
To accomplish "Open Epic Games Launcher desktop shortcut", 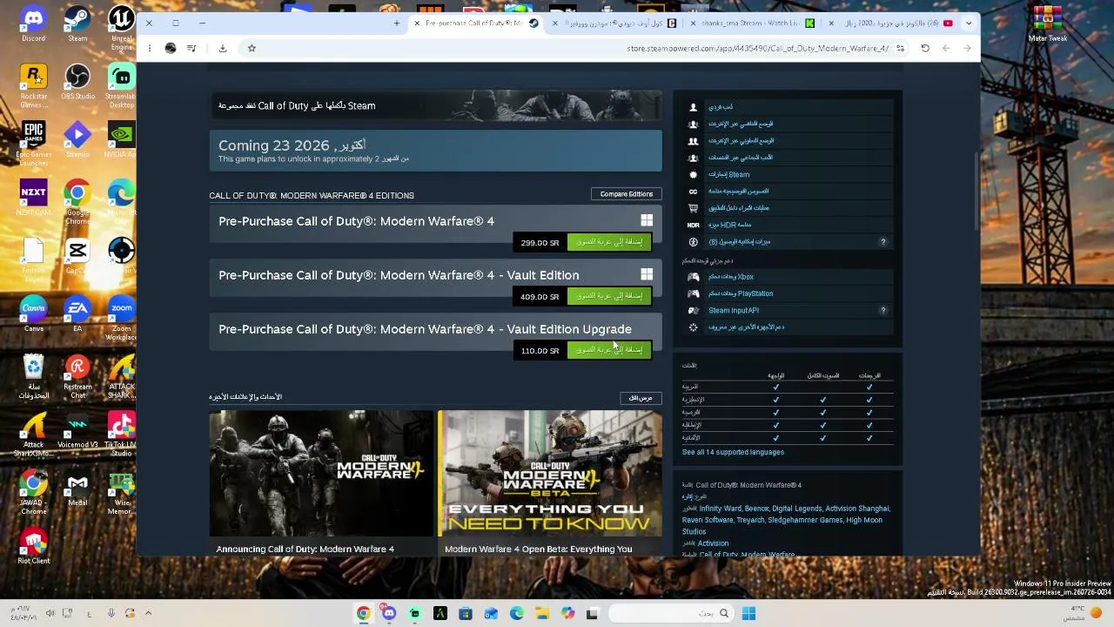I will click(33, 145).
